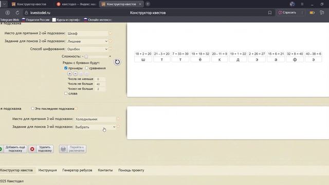The height and width of the screenshot is (185, 329).
Task: Click the cipher cell 18 + 2 = 20
Action: tap(143, 54)
